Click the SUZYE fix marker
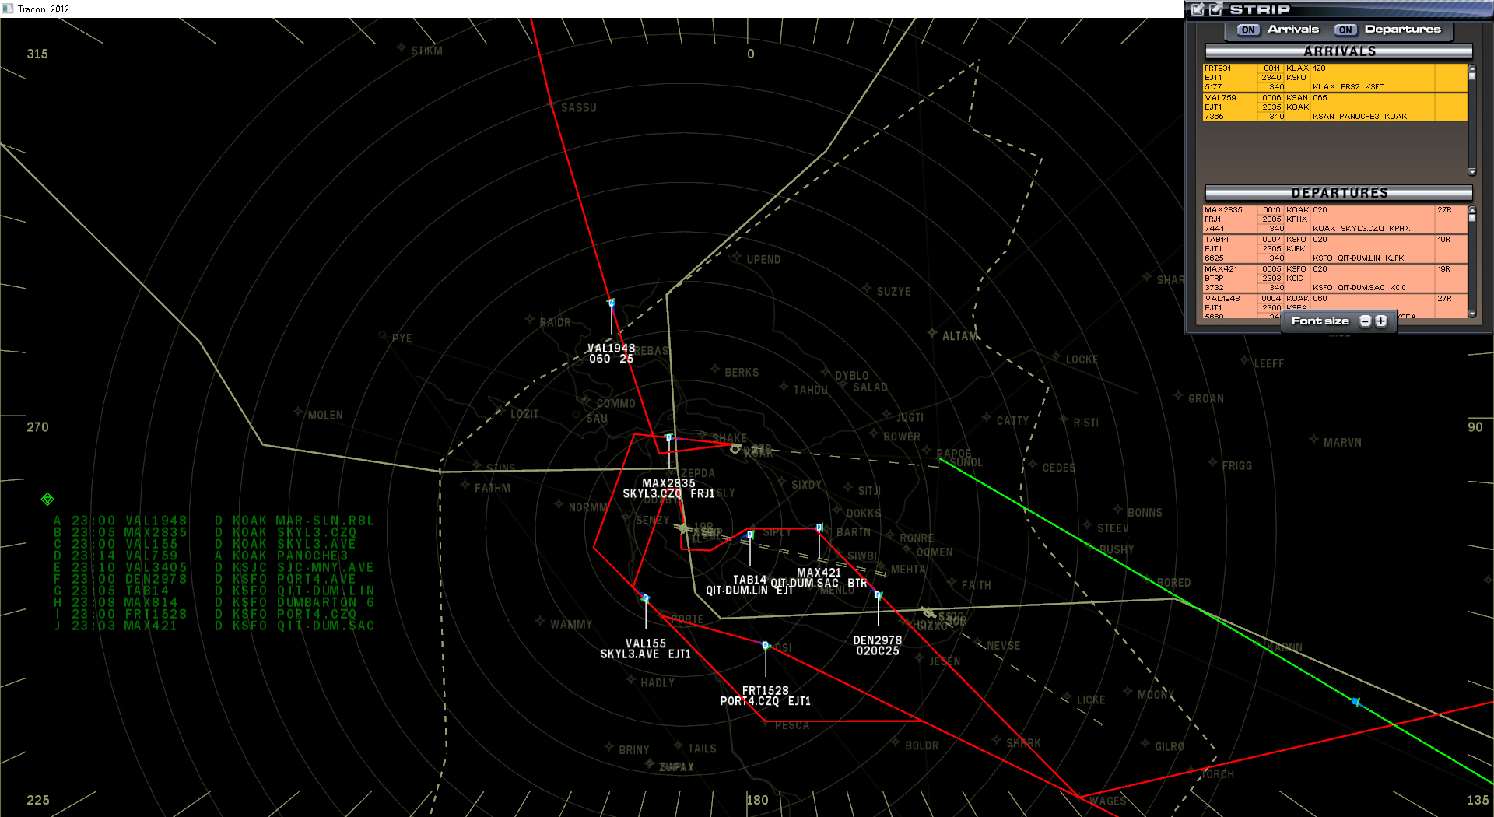 click(866, 289)
